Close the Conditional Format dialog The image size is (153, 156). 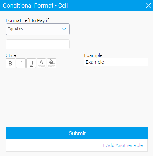[x=148, y=5]
